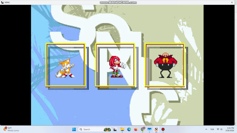Launch Firefox from the taskbar

tap(136, 129)
